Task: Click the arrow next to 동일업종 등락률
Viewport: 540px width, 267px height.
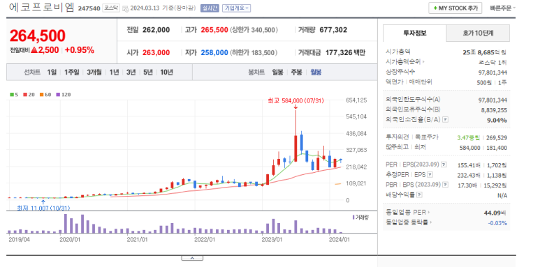Action: pos(431,222)
